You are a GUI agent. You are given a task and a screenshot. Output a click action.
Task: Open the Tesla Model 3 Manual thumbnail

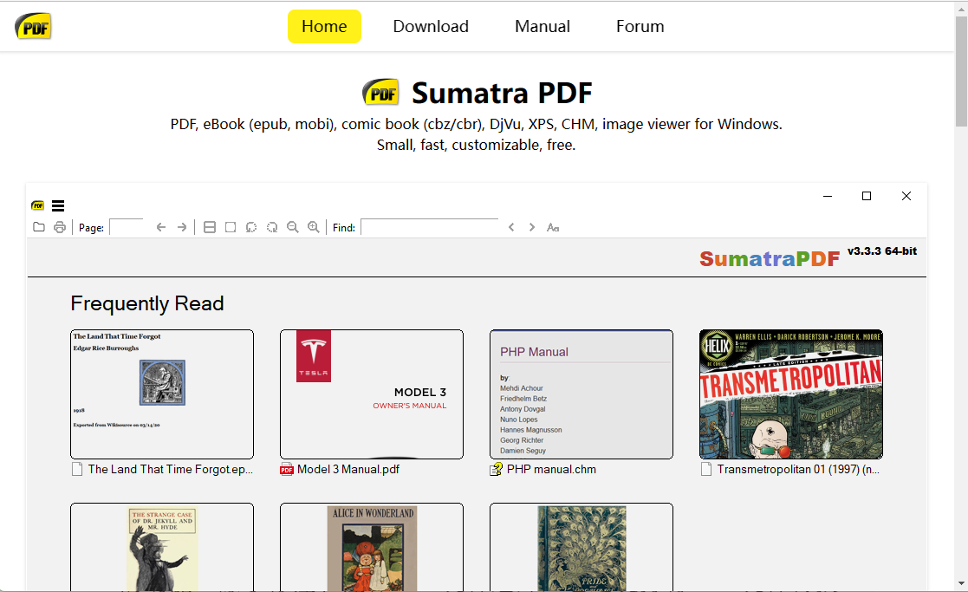372,394
